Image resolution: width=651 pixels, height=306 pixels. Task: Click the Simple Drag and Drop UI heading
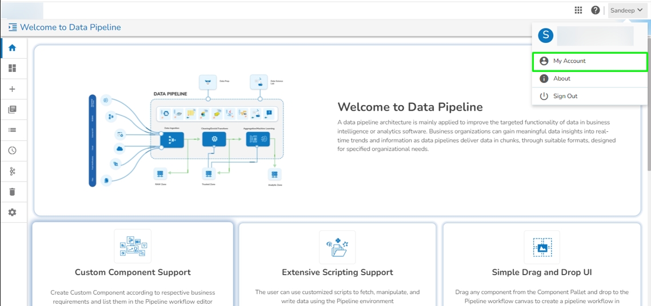[x=542, y=272]
